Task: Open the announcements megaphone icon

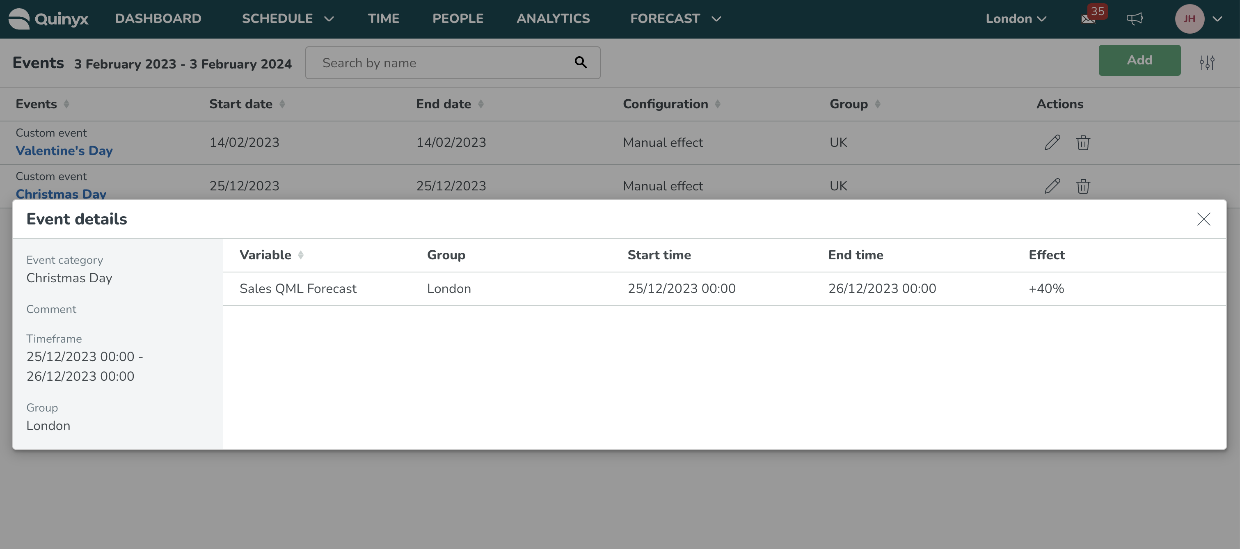Action: [x=1135, y=19]
